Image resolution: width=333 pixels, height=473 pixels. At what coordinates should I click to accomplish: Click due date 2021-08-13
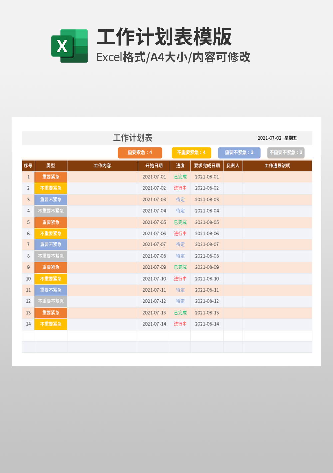click(x=207, y=313)
